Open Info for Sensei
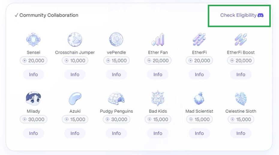 coord(33,74)
